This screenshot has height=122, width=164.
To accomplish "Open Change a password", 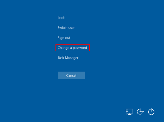I will tap(72, 48).
